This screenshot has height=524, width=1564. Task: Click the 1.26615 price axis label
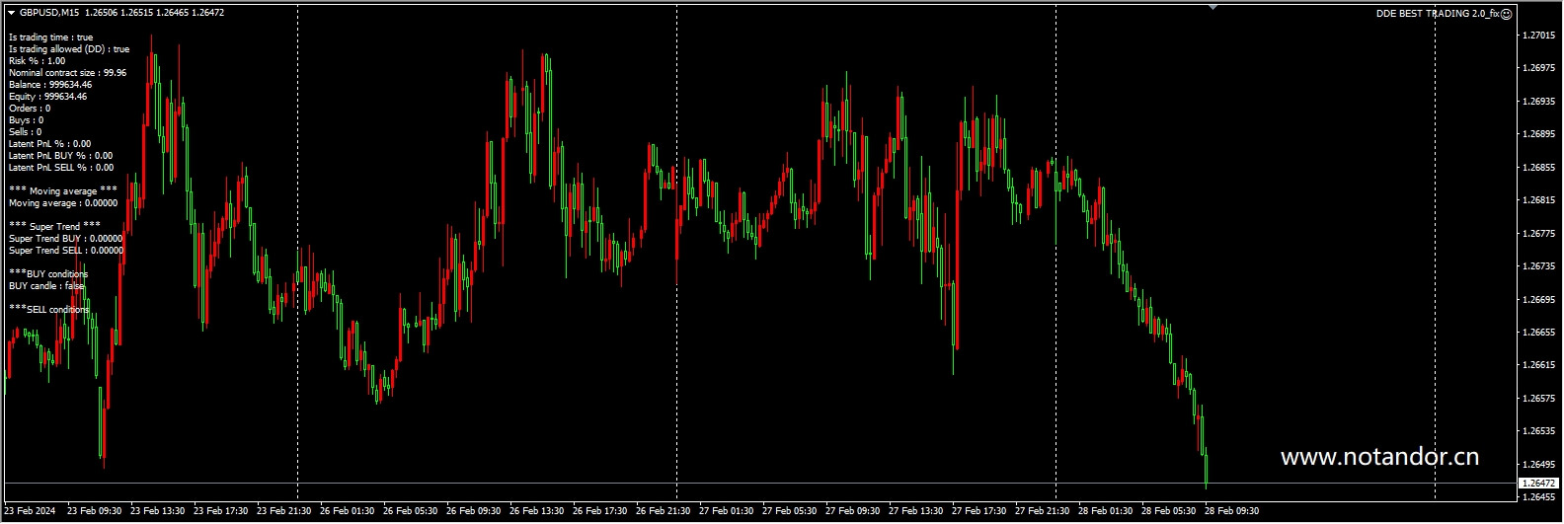tap(1538, 365)
